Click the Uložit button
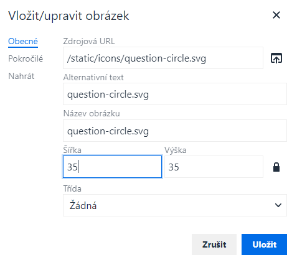Viewport: 292px width, 260px height. pos(264,244)
